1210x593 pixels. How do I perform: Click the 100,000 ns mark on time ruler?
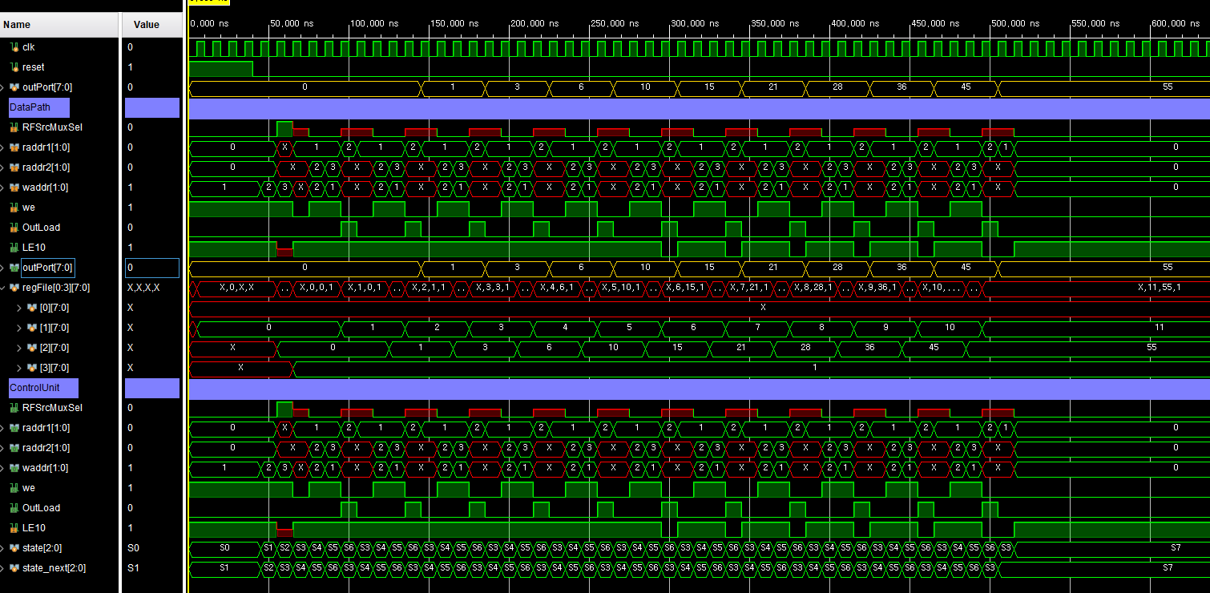(373, 24)
